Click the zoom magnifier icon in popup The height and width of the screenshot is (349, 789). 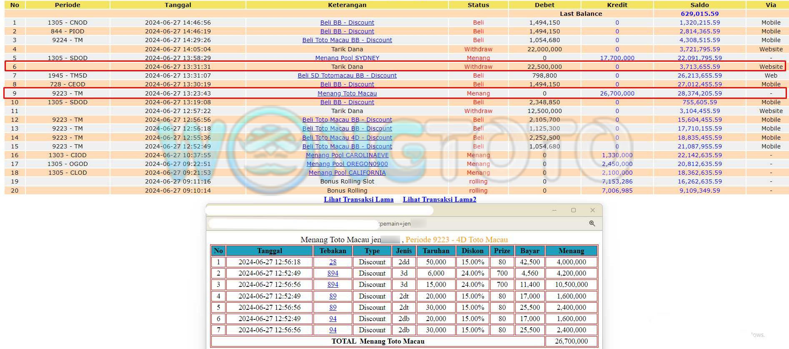click(x=592, y=223)
